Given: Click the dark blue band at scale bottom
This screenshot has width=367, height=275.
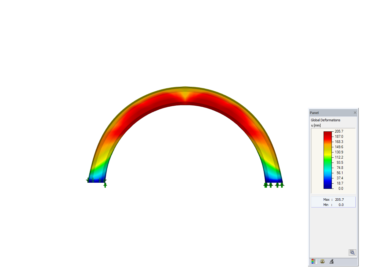Looking at the screenshot, I should (327, 187).
